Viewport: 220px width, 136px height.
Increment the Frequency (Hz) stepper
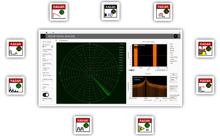(x=176, y=79)
